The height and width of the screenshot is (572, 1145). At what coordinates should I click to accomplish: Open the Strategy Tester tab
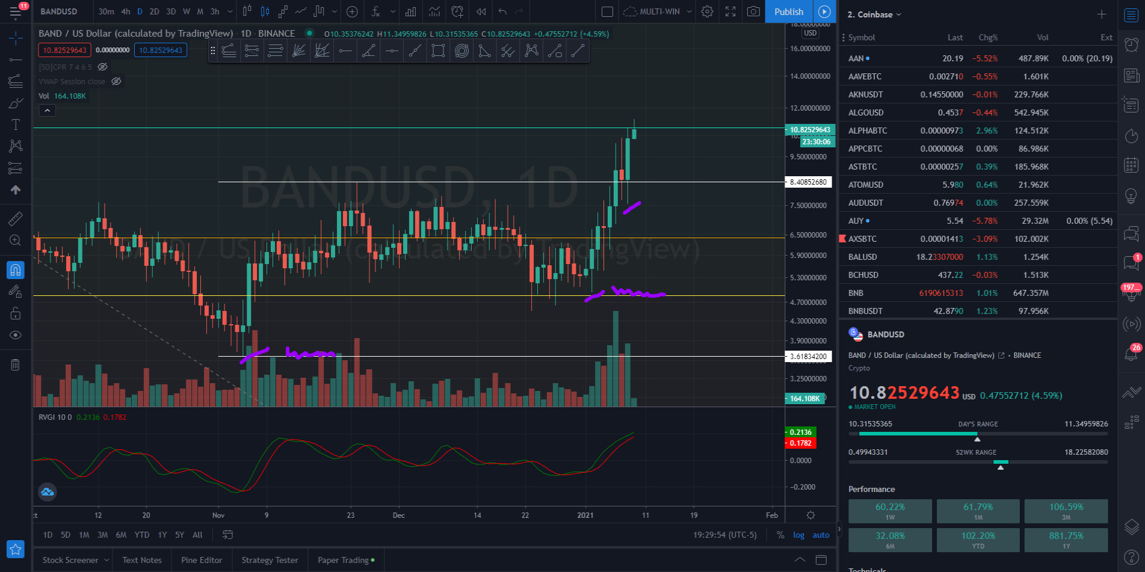(x=270, y=560)
